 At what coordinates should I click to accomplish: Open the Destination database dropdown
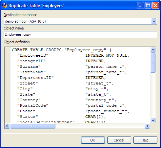(154, 21)
